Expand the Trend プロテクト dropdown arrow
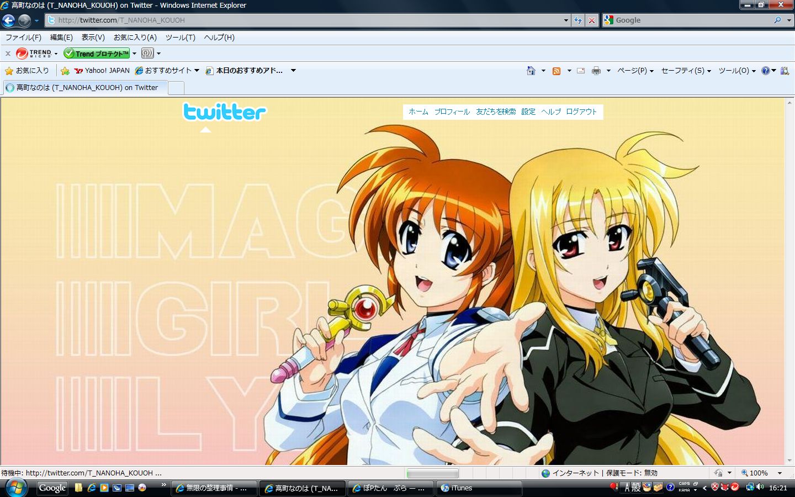The height and width of the screenshot is (497, 795). [x=134, y=54]
